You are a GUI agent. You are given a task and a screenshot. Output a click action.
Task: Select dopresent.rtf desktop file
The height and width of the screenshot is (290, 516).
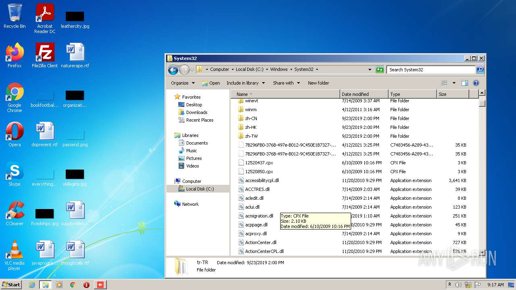point(45,135)
